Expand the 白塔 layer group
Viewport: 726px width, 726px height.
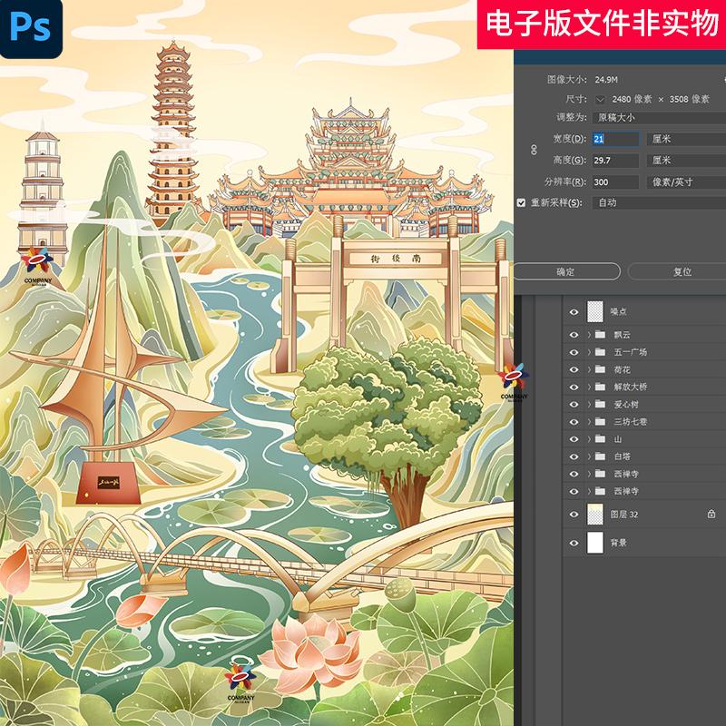[589, 456]
